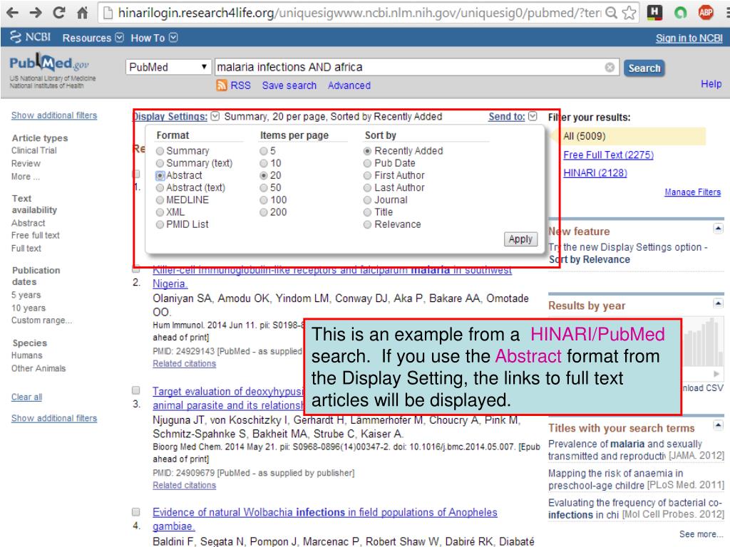Open the PubMed database selector dropdown
Screen dimensions: 730x547
pos(168,68)
